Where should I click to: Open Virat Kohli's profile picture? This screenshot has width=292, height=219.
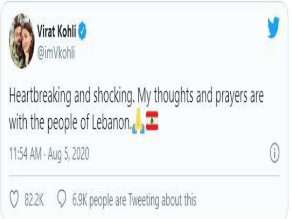(22, 41)
